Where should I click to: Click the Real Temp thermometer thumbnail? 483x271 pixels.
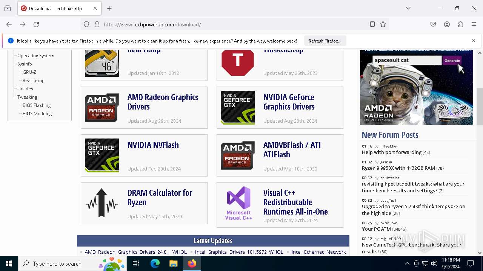click(102, 63)
